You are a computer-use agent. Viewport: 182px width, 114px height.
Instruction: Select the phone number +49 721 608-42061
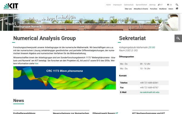tap(149, 83)
